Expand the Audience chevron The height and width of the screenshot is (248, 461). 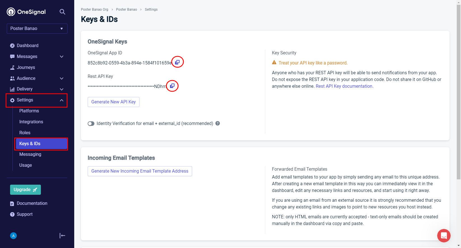[62, 78]
